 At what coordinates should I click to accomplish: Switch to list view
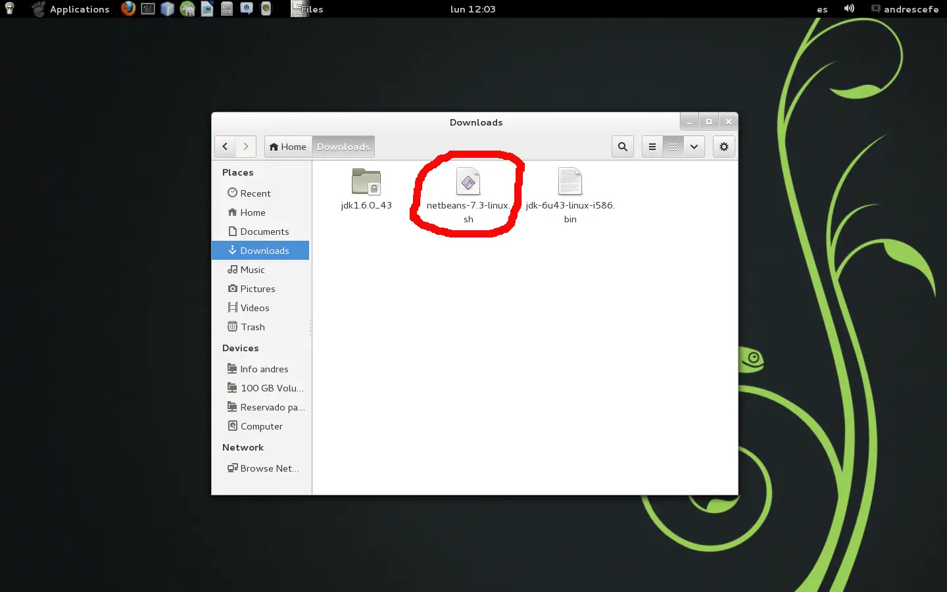click(652, 147)
